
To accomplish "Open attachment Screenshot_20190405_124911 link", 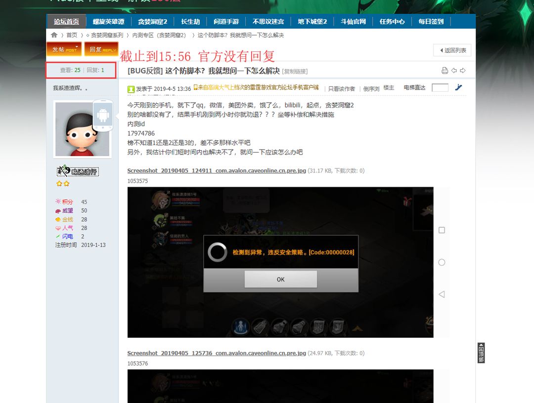I will [x=217, y=170].
